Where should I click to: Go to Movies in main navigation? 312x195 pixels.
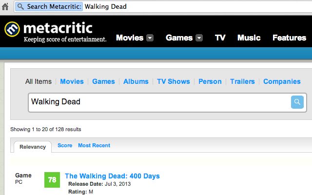tap(130, 38)
